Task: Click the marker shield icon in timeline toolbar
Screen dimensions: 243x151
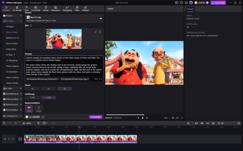Action: pyautogui.click(x=39, y=123)
